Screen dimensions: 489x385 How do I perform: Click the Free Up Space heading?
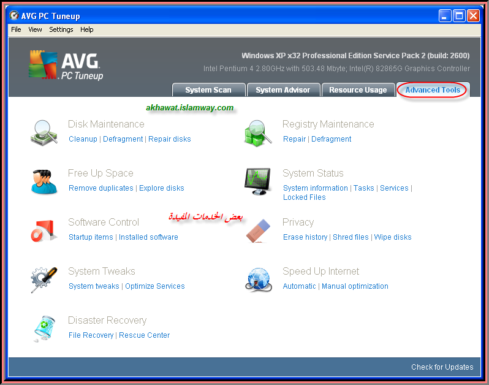pos(100,173)
